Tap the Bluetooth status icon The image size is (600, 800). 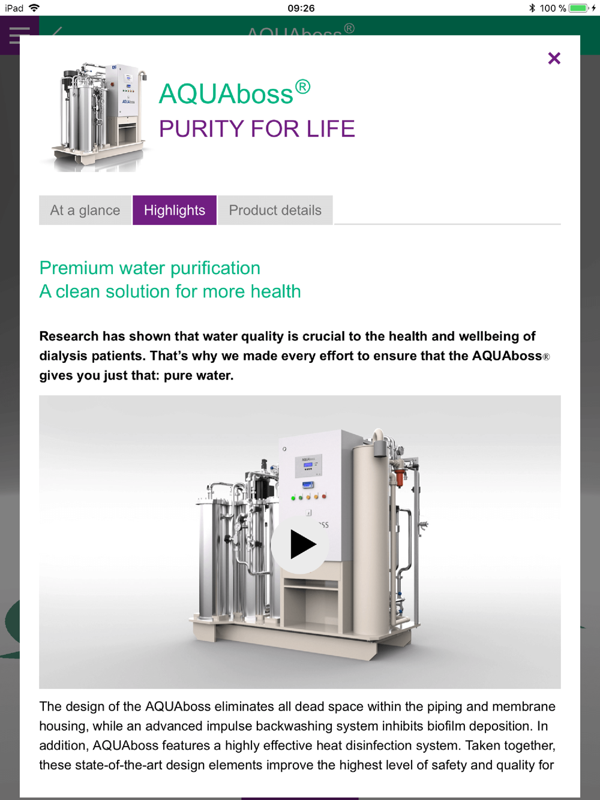[532, 8]
